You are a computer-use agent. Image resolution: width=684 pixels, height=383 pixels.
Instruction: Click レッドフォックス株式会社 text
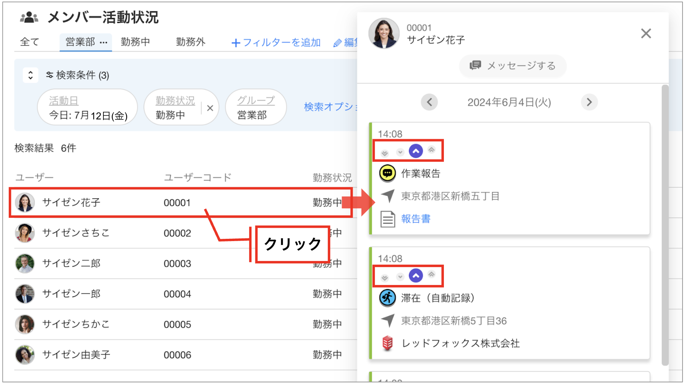461,343
